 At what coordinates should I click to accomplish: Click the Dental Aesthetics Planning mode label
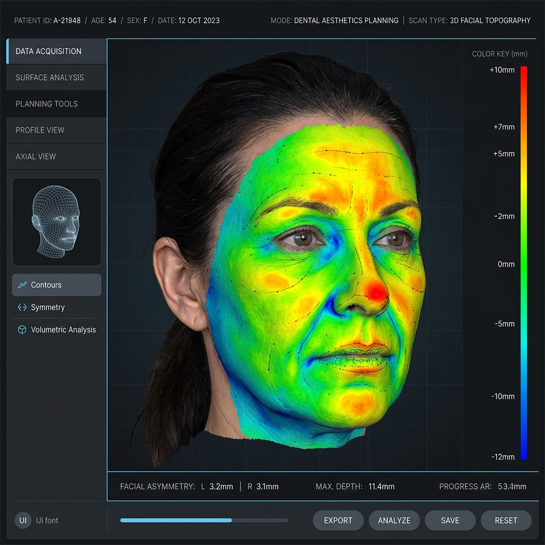[x=346, y=21]
